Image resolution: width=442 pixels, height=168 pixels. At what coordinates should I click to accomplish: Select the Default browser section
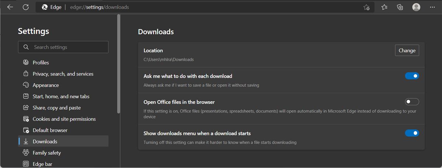coord(50,130)
